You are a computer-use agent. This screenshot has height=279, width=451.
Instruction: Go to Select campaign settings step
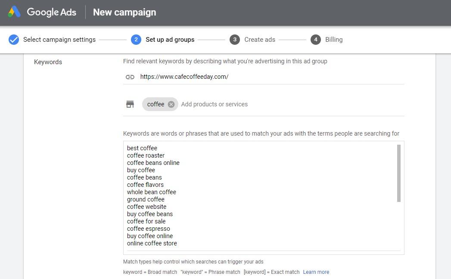point(59,40)
